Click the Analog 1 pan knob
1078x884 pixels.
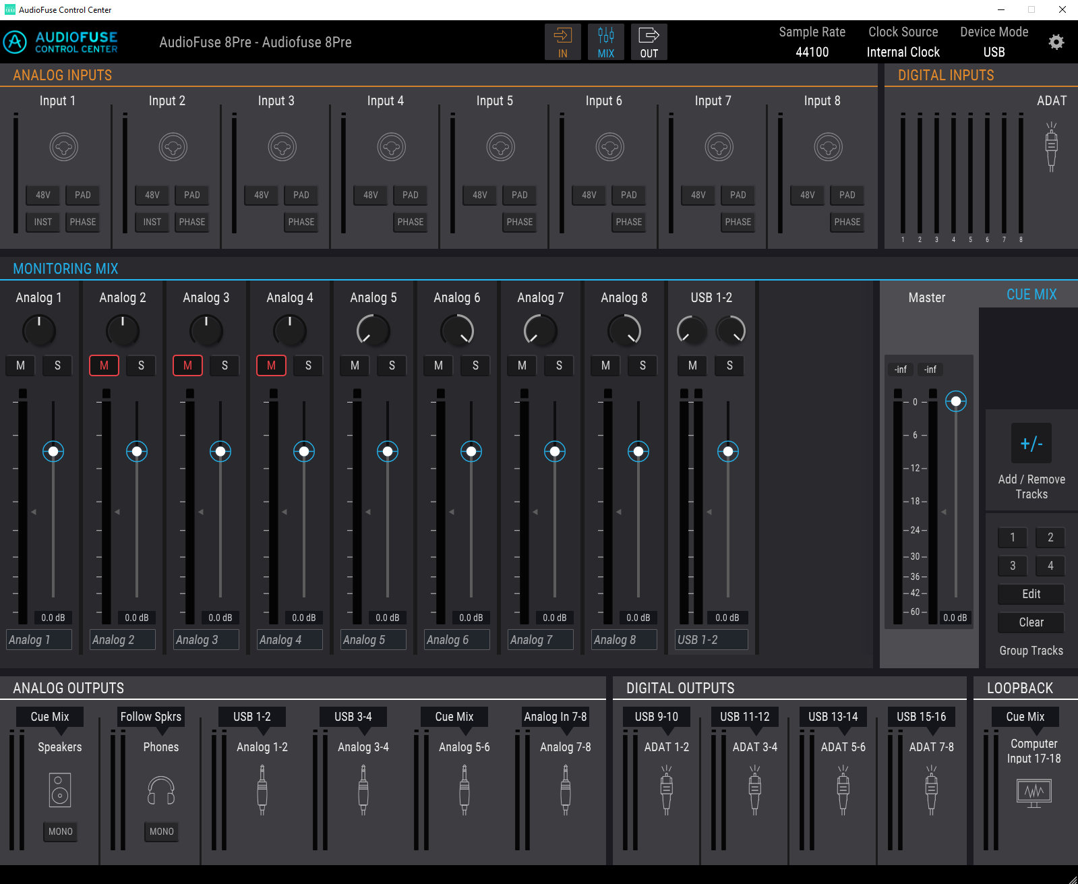(x=39, y=330)
